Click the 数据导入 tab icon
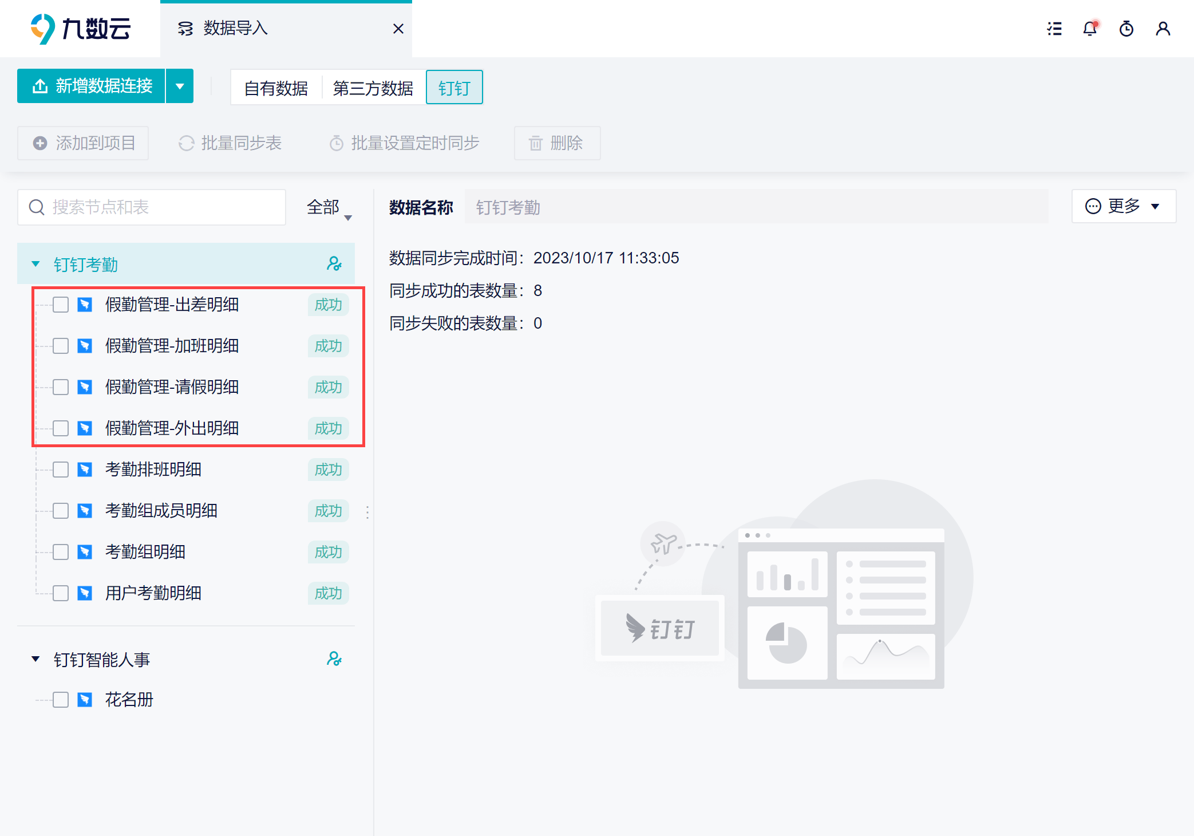Screen dimensions: 1194x836 click(185, 29)
